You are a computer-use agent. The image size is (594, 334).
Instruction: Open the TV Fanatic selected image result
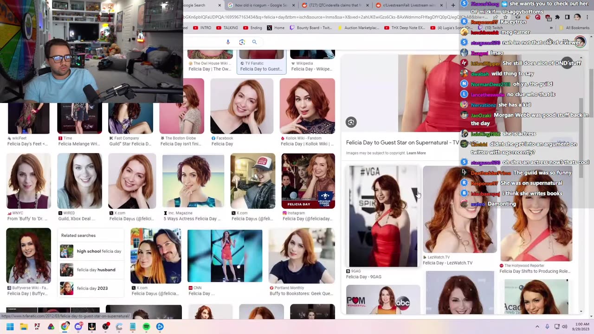[261, 61]
